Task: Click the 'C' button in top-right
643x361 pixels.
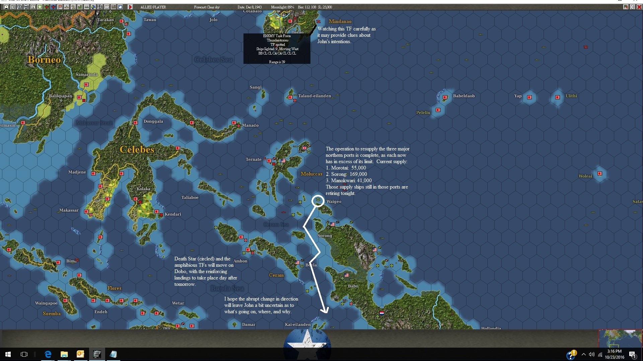Action: [632, 7]
